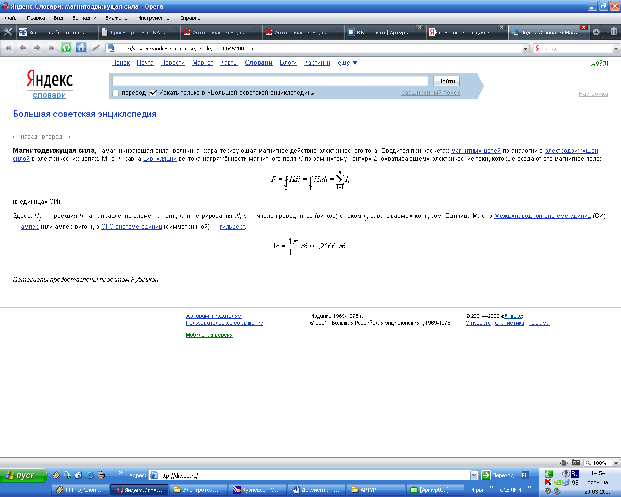The image size is (621, 497).
Task: Open Internet Explorer quick launch icon
Action: pos(90,475)
